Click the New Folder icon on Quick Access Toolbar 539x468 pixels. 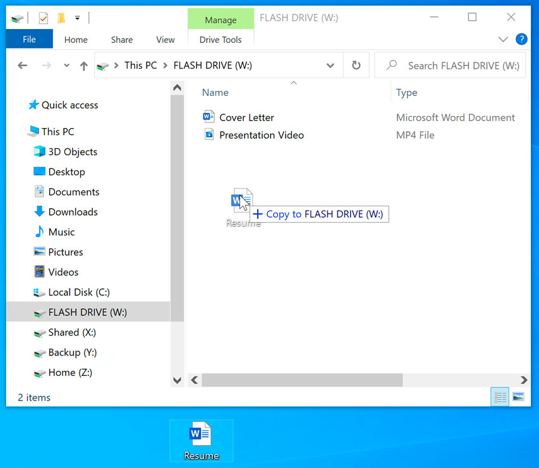point(60,18)
